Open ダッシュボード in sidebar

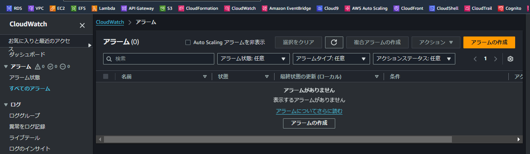[x=27, y=55]
